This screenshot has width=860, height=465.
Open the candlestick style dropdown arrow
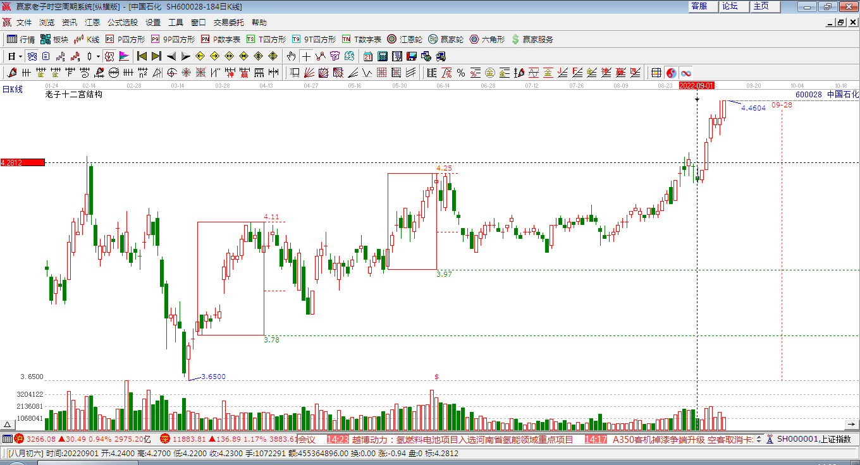(x=97, y=56)
